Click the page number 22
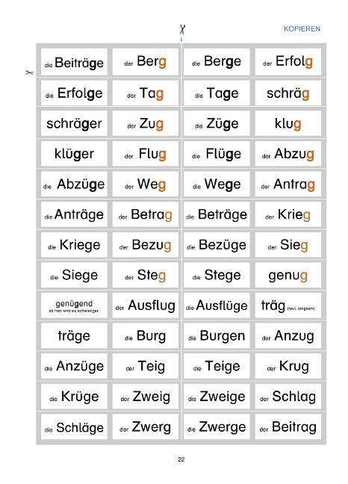Screen dimensions: 348x484 [181, 459]
